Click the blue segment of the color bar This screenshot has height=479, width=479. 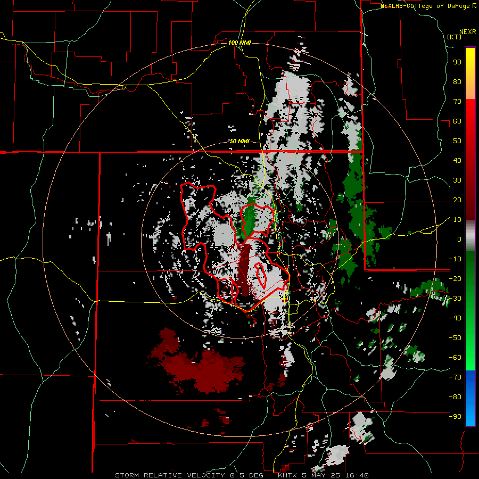point(470,398)
